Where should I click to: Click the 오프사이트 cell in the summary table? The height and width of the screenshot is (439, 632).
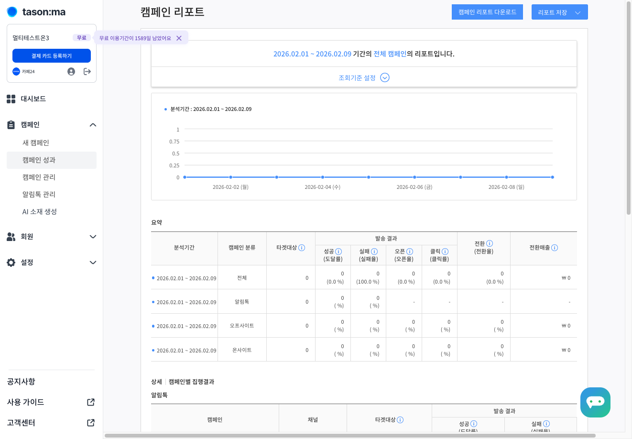coord(242,326)
